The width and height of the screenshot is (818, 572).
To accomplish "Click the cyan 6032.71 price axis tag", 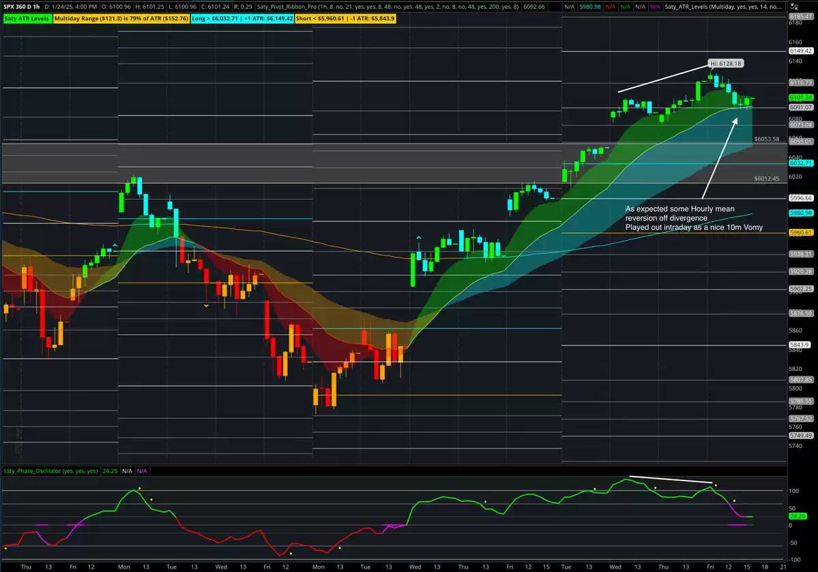I will pos(801,163).
